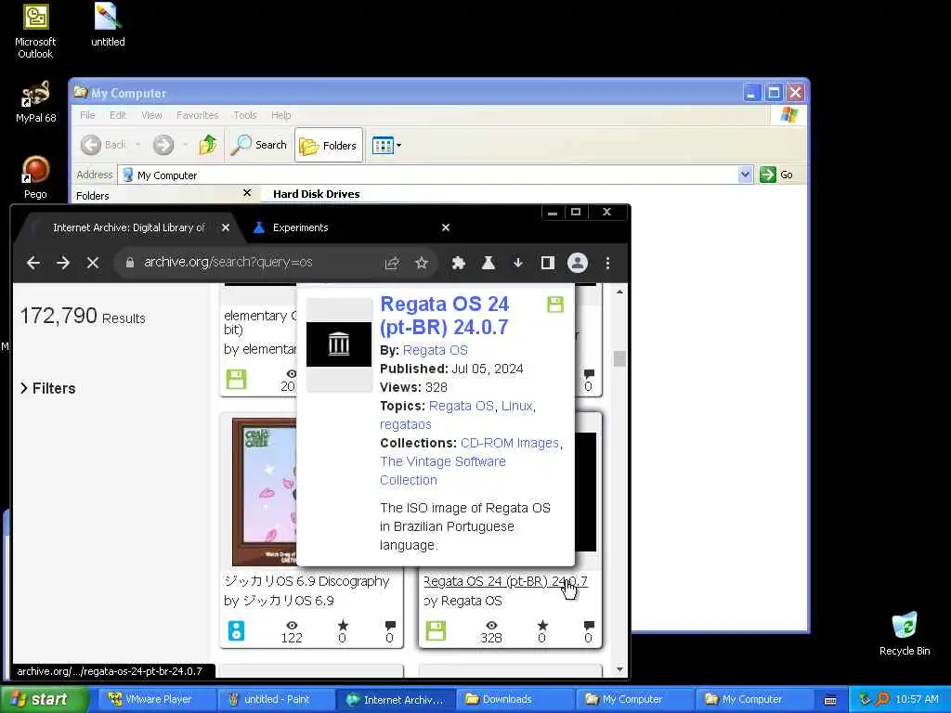Close the Internet Archive tab
The image size is (951, 713).
tap(226, 227)
